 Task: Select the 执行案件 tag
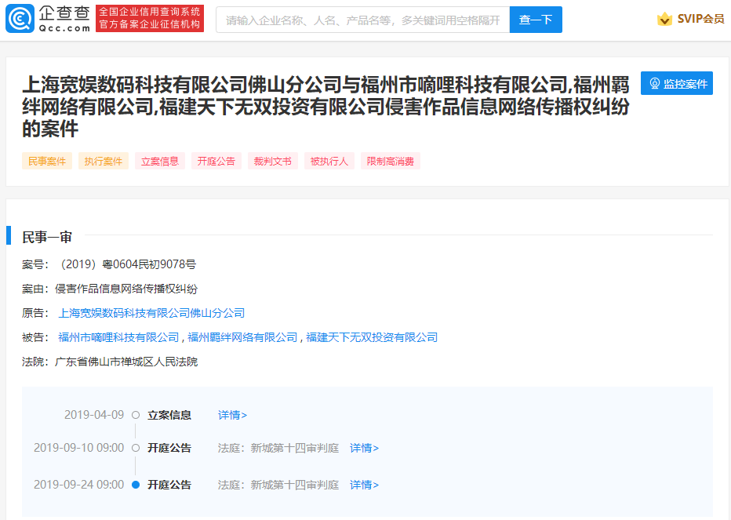click(103, 160)
